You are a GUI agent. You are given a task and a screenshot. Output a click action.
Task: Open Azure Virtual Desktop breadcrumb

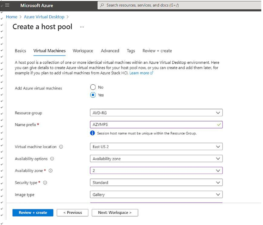[44, 17]
